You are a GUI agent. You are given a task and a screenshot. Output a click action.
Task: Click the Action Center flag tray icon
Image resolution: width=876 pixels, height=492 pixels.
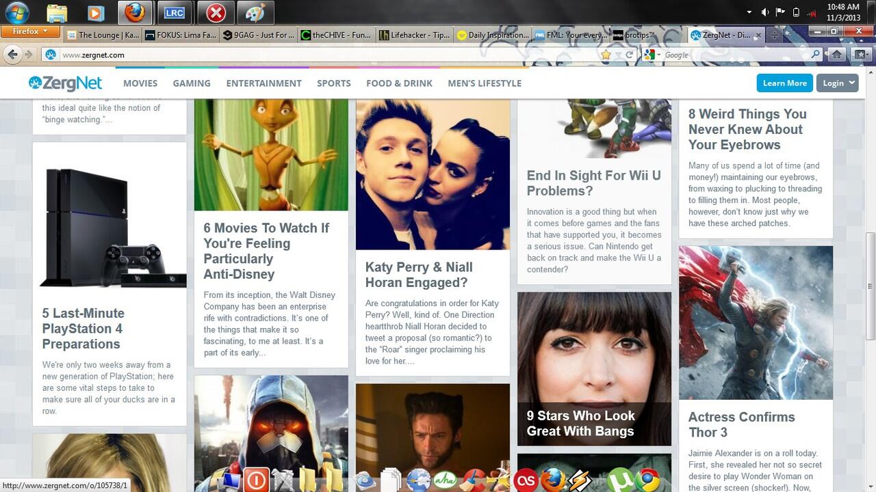point(780,12)
